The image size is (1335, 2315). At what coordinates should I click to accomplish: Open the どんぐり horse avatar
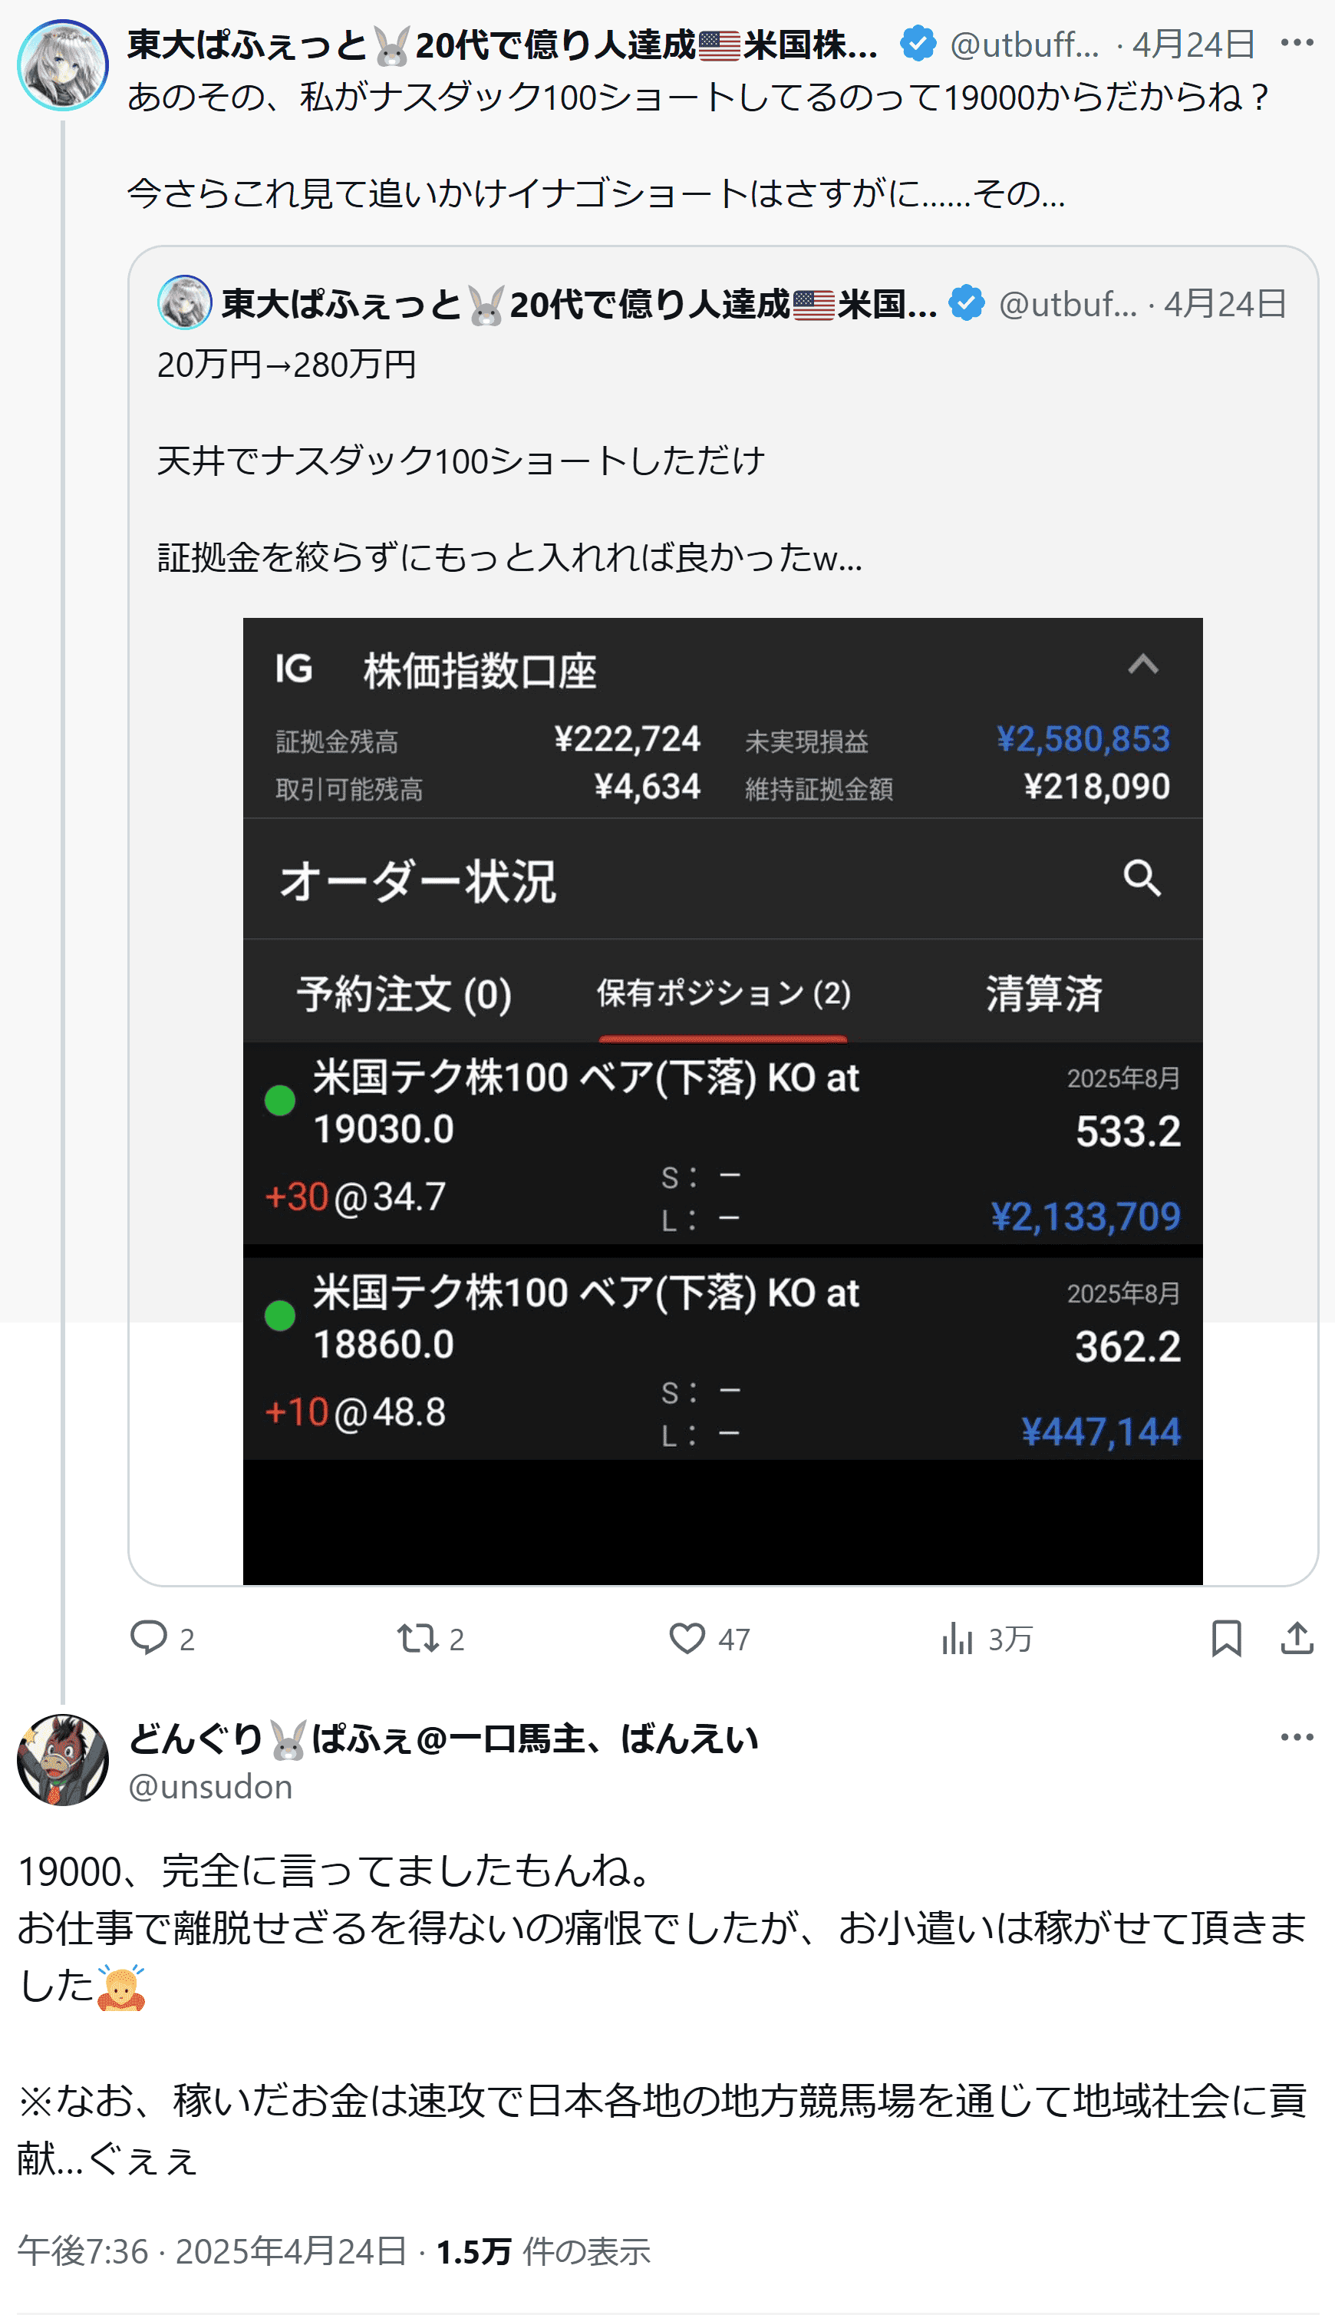coord(62,1759)
